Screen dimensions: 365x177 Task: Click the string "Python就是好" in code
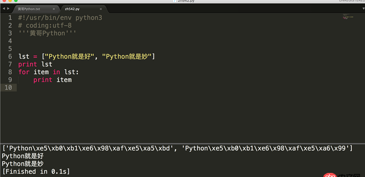point(70,56)
